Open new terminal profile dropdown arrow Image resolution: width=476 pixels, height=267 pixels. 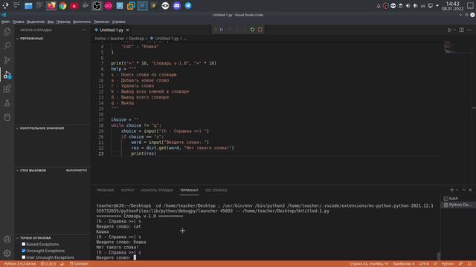(457, 190)
